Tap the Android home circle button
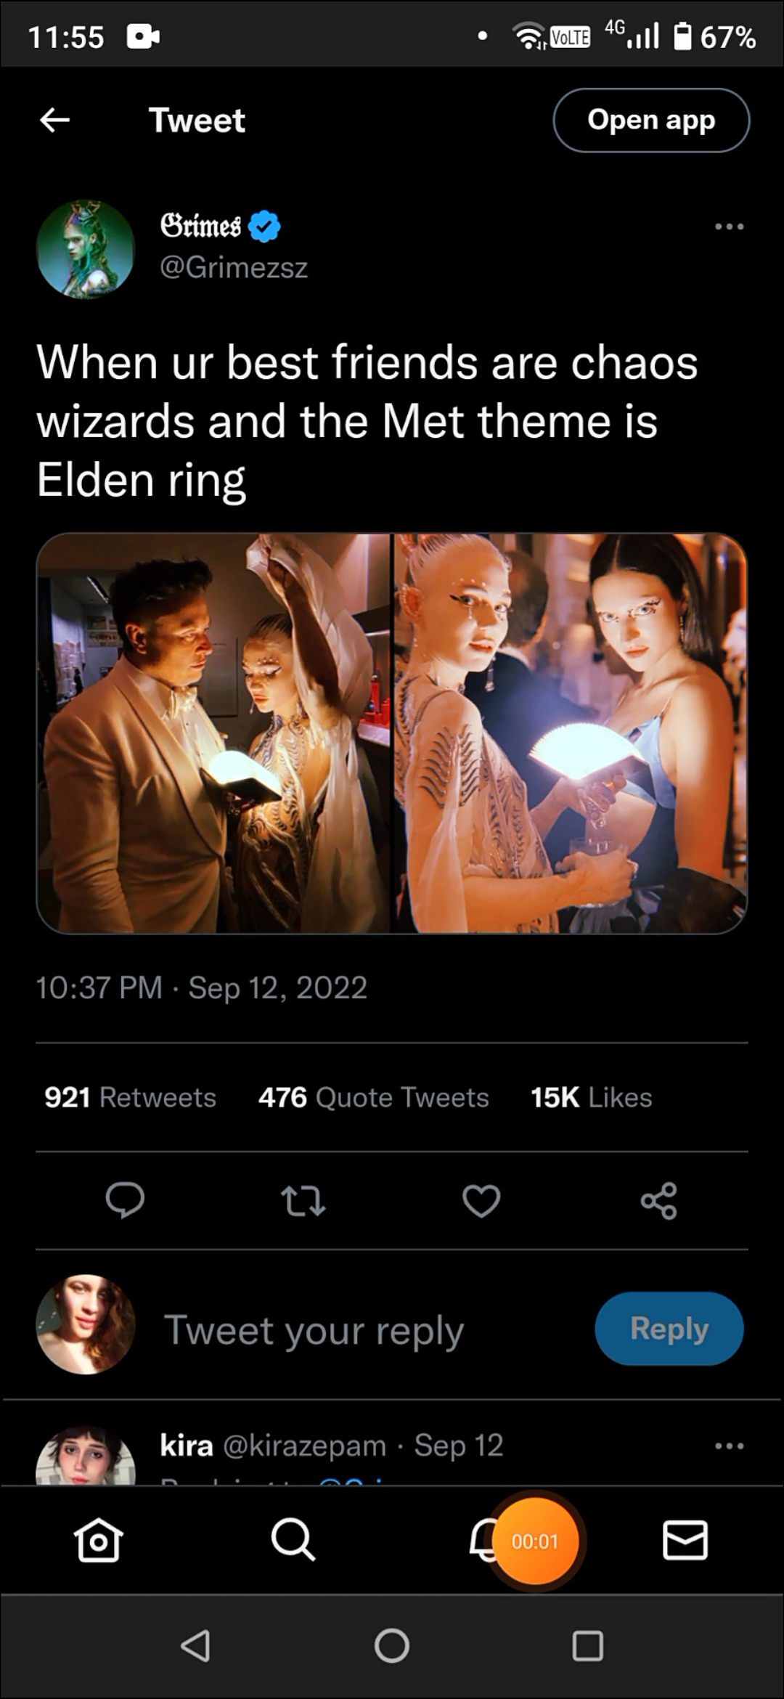Viewport: 784px width, 1699px height. pyautogui.click(x=392, y=1645)
